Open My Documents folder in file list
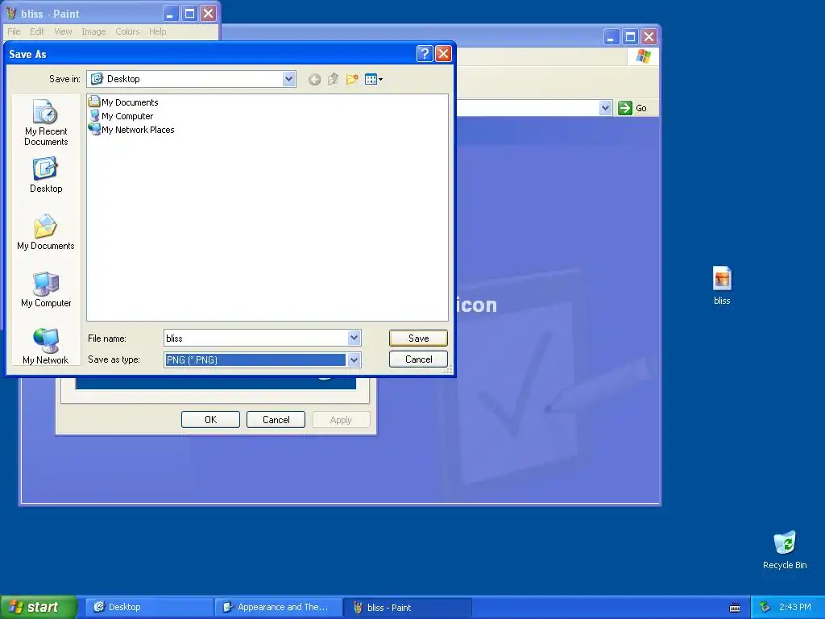This screenshot has height=619, width=825. click(123, 102)
